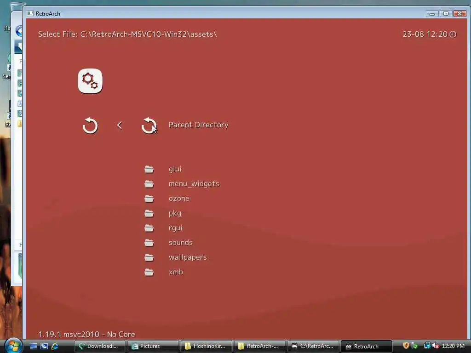This screenshot has width=471, height=353.
Task: Select the rgui directory name
Action: (x=175, y=228)
